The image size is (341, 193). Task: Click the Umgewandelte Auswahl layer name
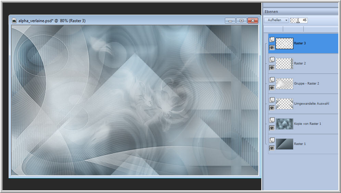click(312, 104)
